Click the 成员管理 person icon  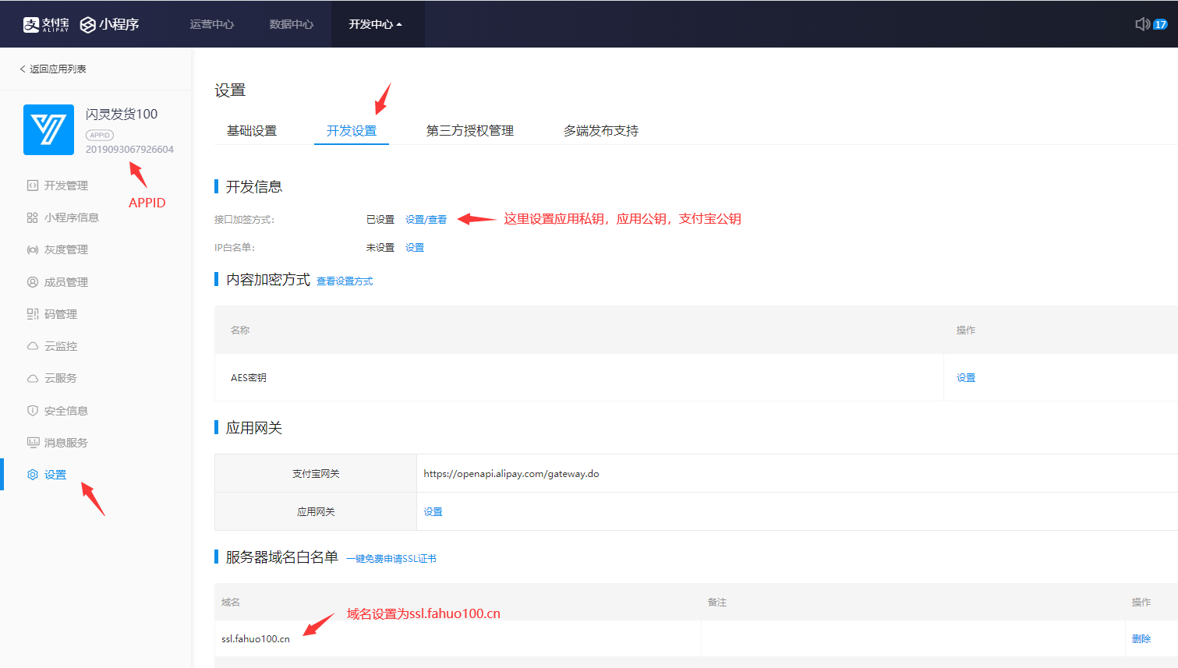[x=33, y=282]
